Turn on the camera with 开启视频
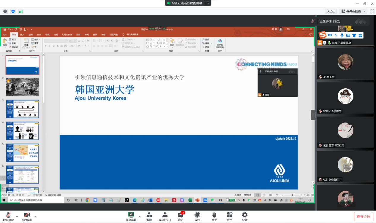This screenshot has height=223, width=376. [27, 216]
